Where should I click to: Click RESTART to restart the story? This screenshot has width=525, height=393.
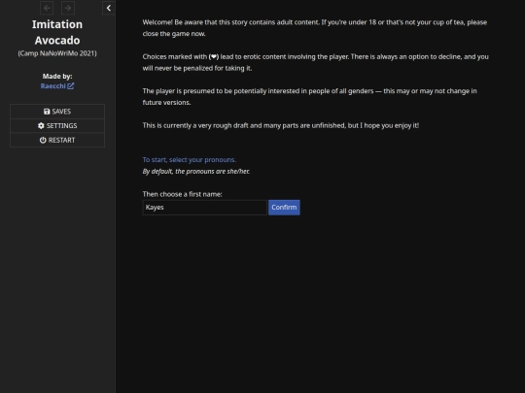click(x=57, y=140)
